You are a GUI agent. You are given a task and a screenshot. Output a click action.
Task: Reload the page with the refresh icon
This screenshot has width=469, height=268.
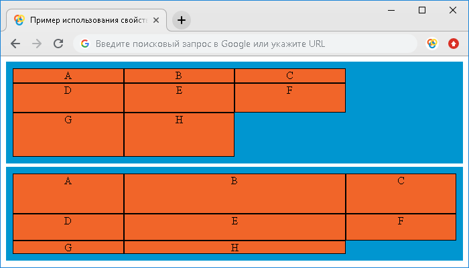tap(58, 44)
